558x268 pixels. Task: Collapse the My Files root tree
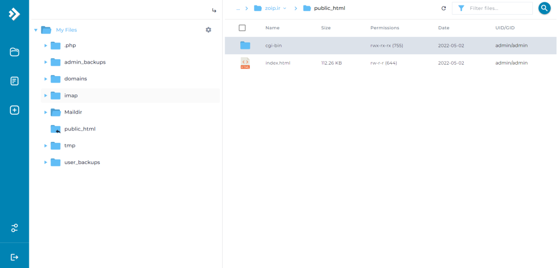[36, 30]
